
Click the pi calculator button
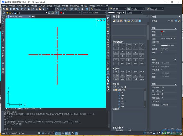point(129,60)
